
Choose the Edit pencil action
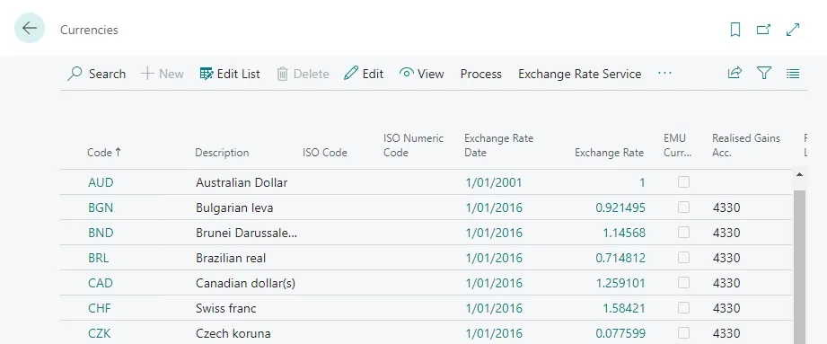point(364,74)
